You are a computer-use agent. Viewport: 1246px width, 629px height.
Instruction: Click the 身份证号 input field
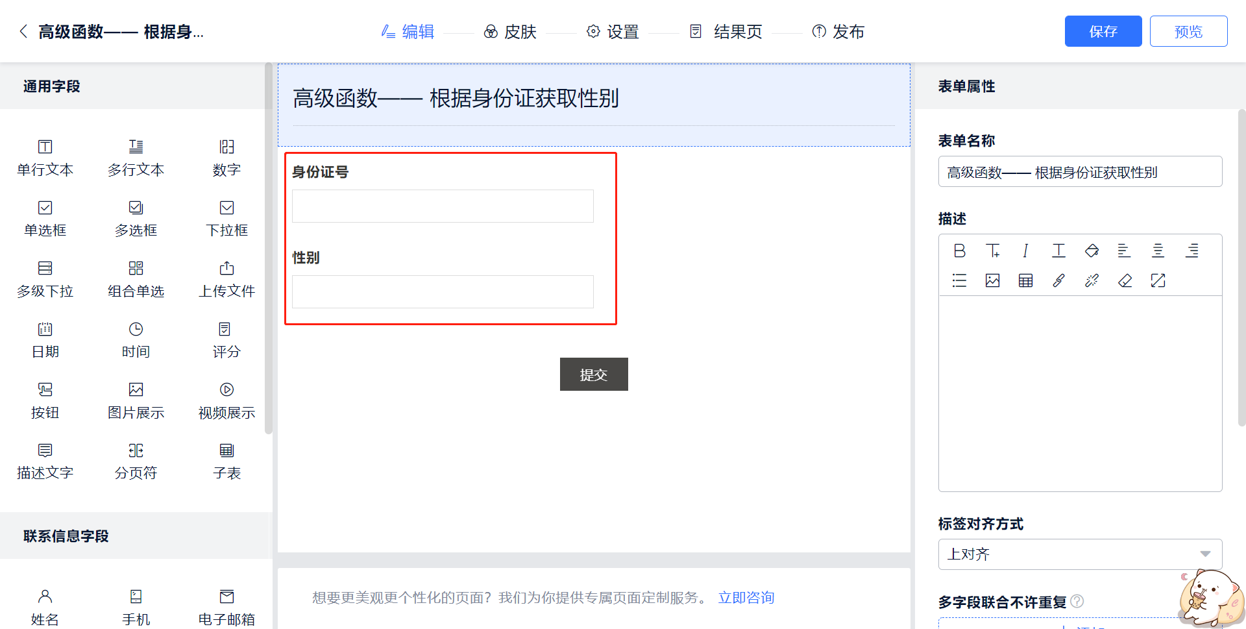(x=443, y=206)
